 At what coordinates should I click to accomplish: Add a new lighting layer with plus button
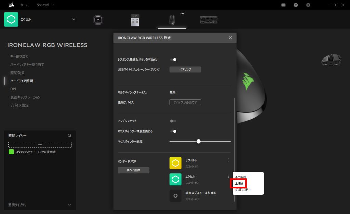tap(40, 145)
